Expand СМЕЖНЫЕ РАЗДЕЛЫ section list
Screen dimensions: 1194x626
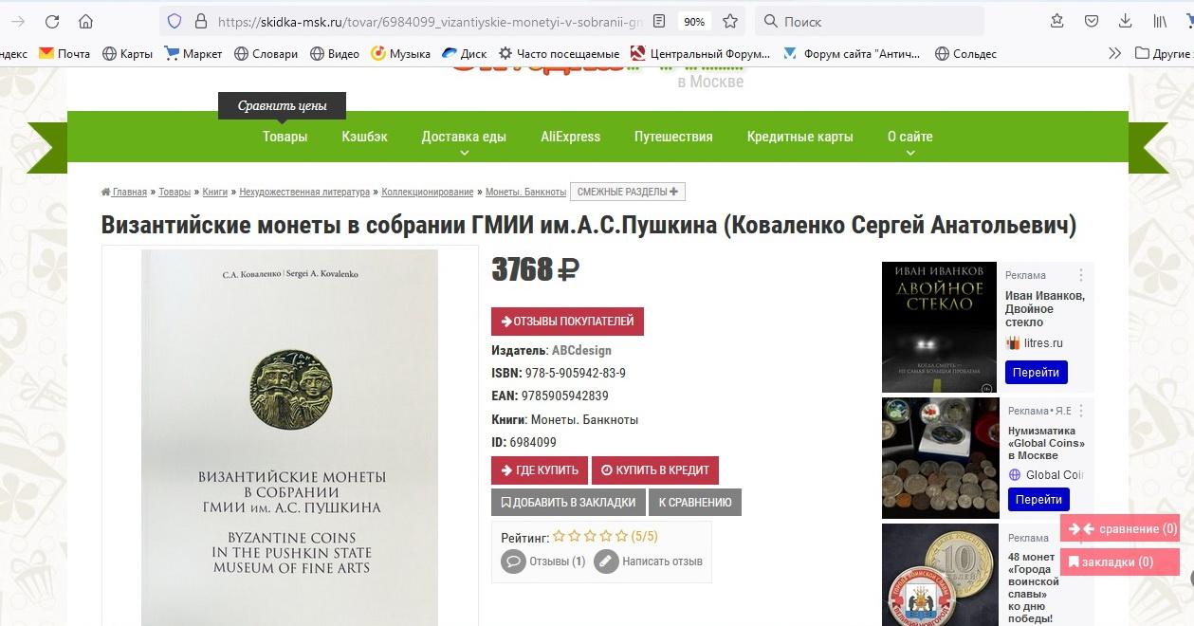628,192
